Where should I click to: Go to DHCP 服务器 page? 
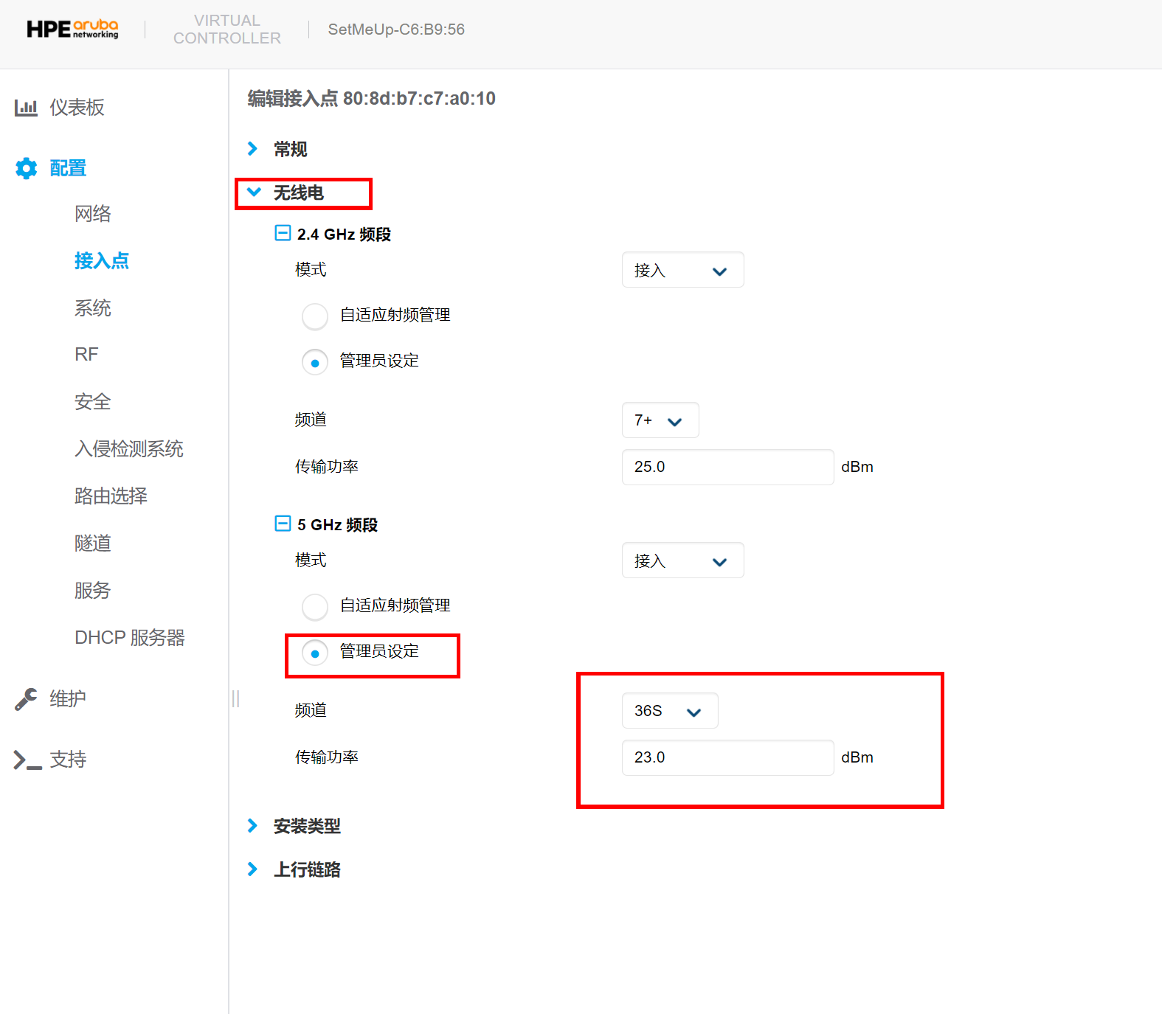(x=130, y=638)
